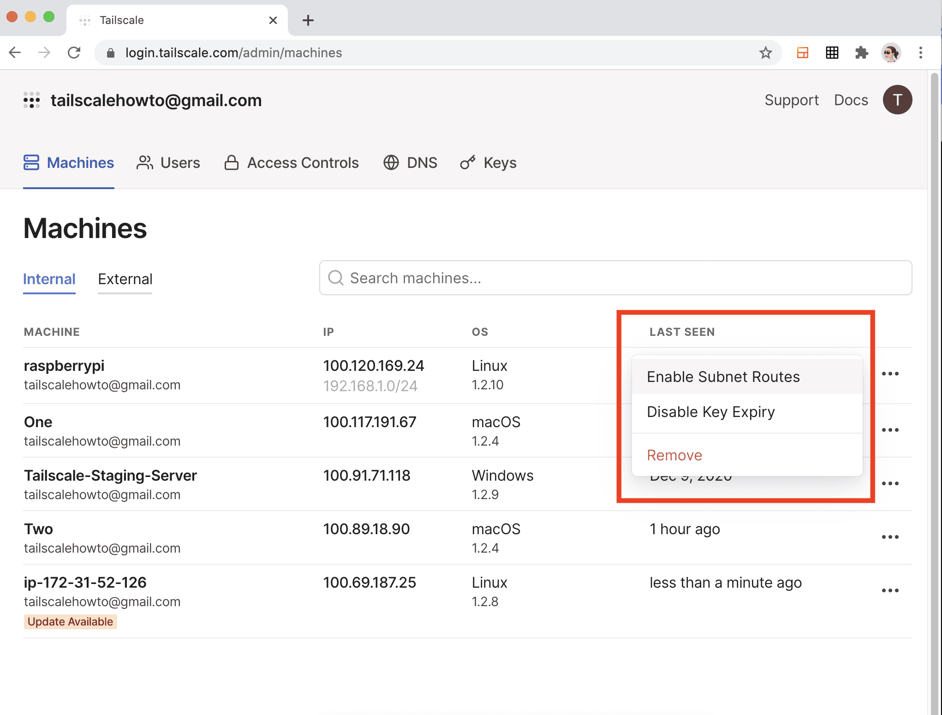
Task: Click tailscalehowto@gmail.com header title
Action: pos(156,100)
